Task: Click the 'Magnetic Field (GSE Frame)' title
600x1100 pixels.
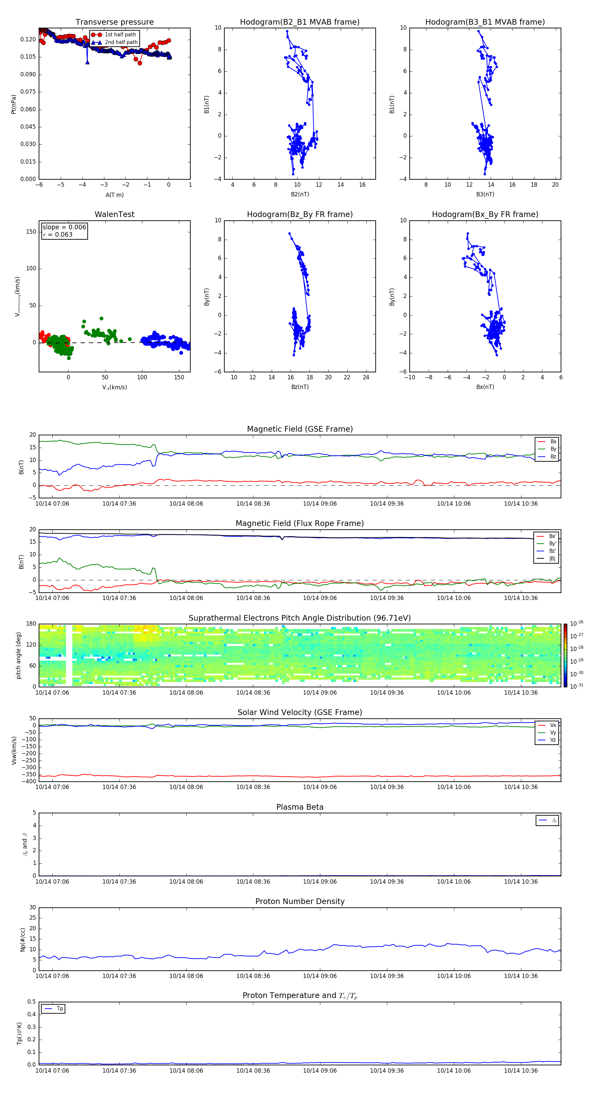Action: coord(300,429)
